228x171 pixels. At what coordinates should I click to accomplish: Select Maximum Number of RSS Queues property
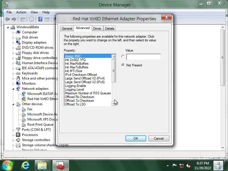pyautogui.click(x=88, y=93)
